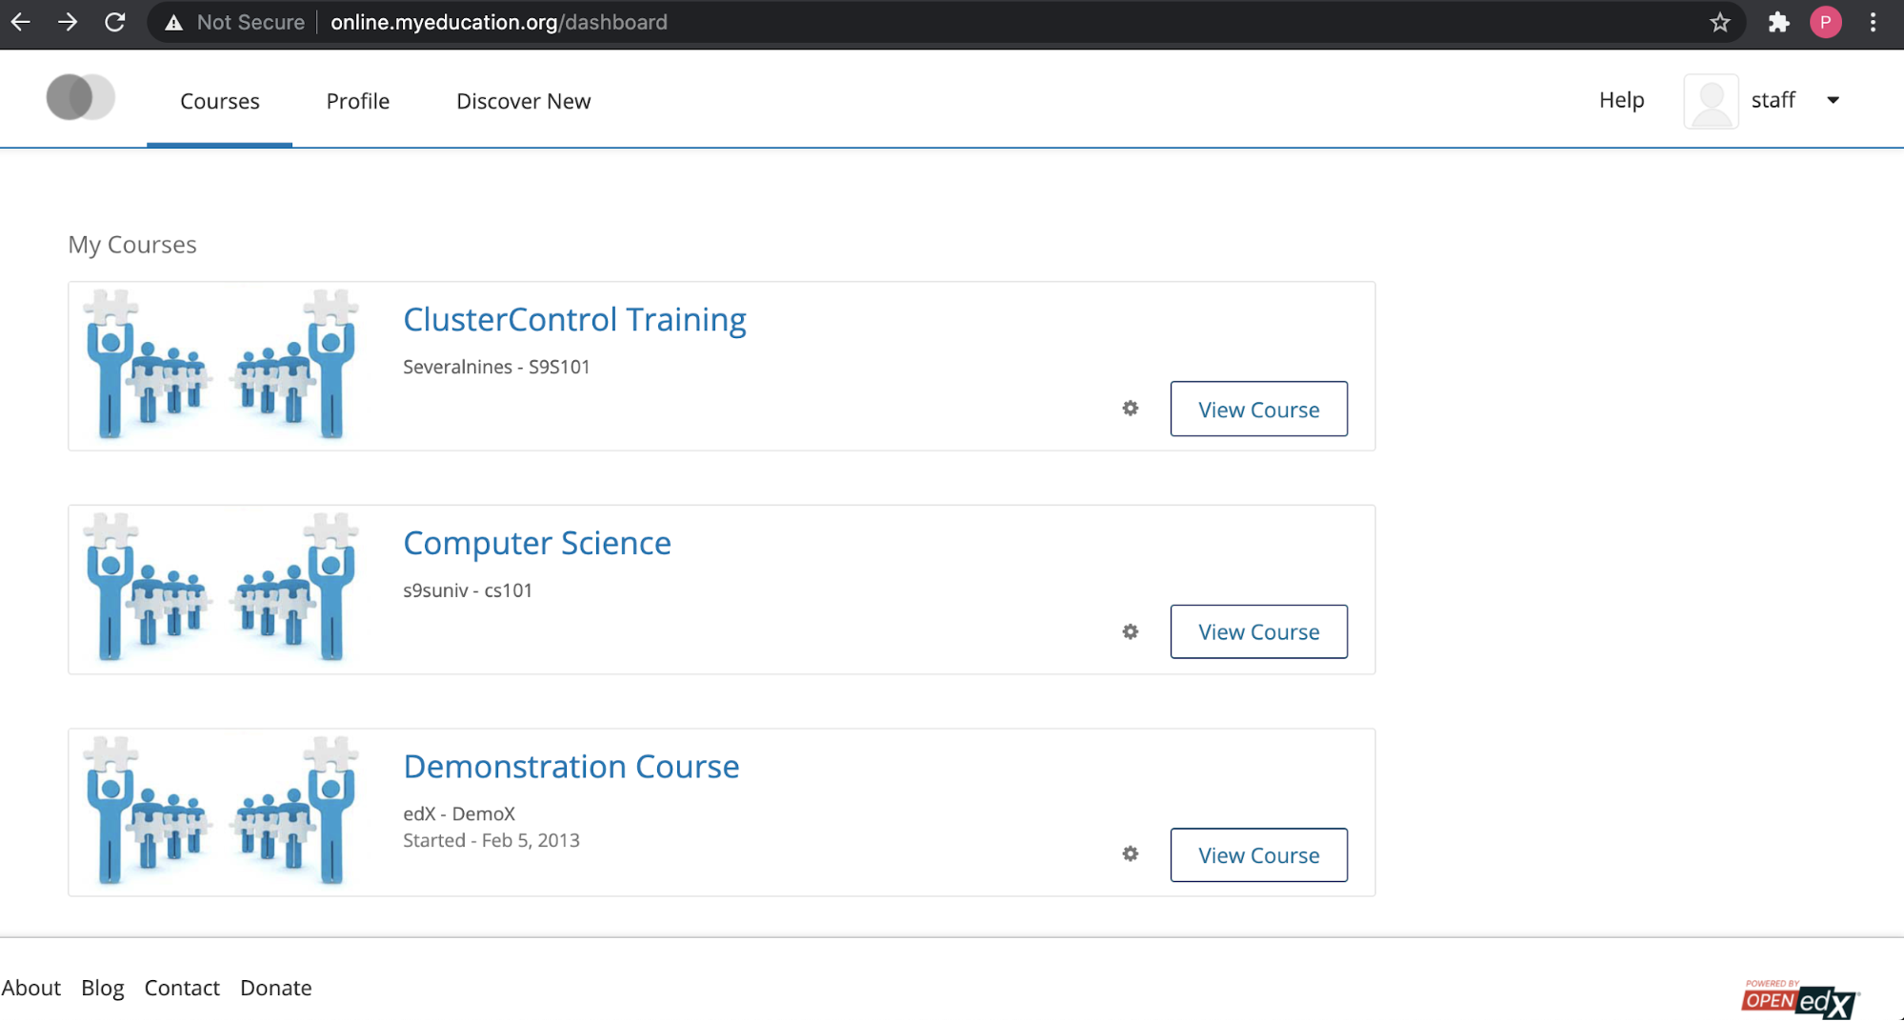View Course for Demonstration Course
Image resolution: width=1904 pixels, height=1021 pixels.
1258,855
